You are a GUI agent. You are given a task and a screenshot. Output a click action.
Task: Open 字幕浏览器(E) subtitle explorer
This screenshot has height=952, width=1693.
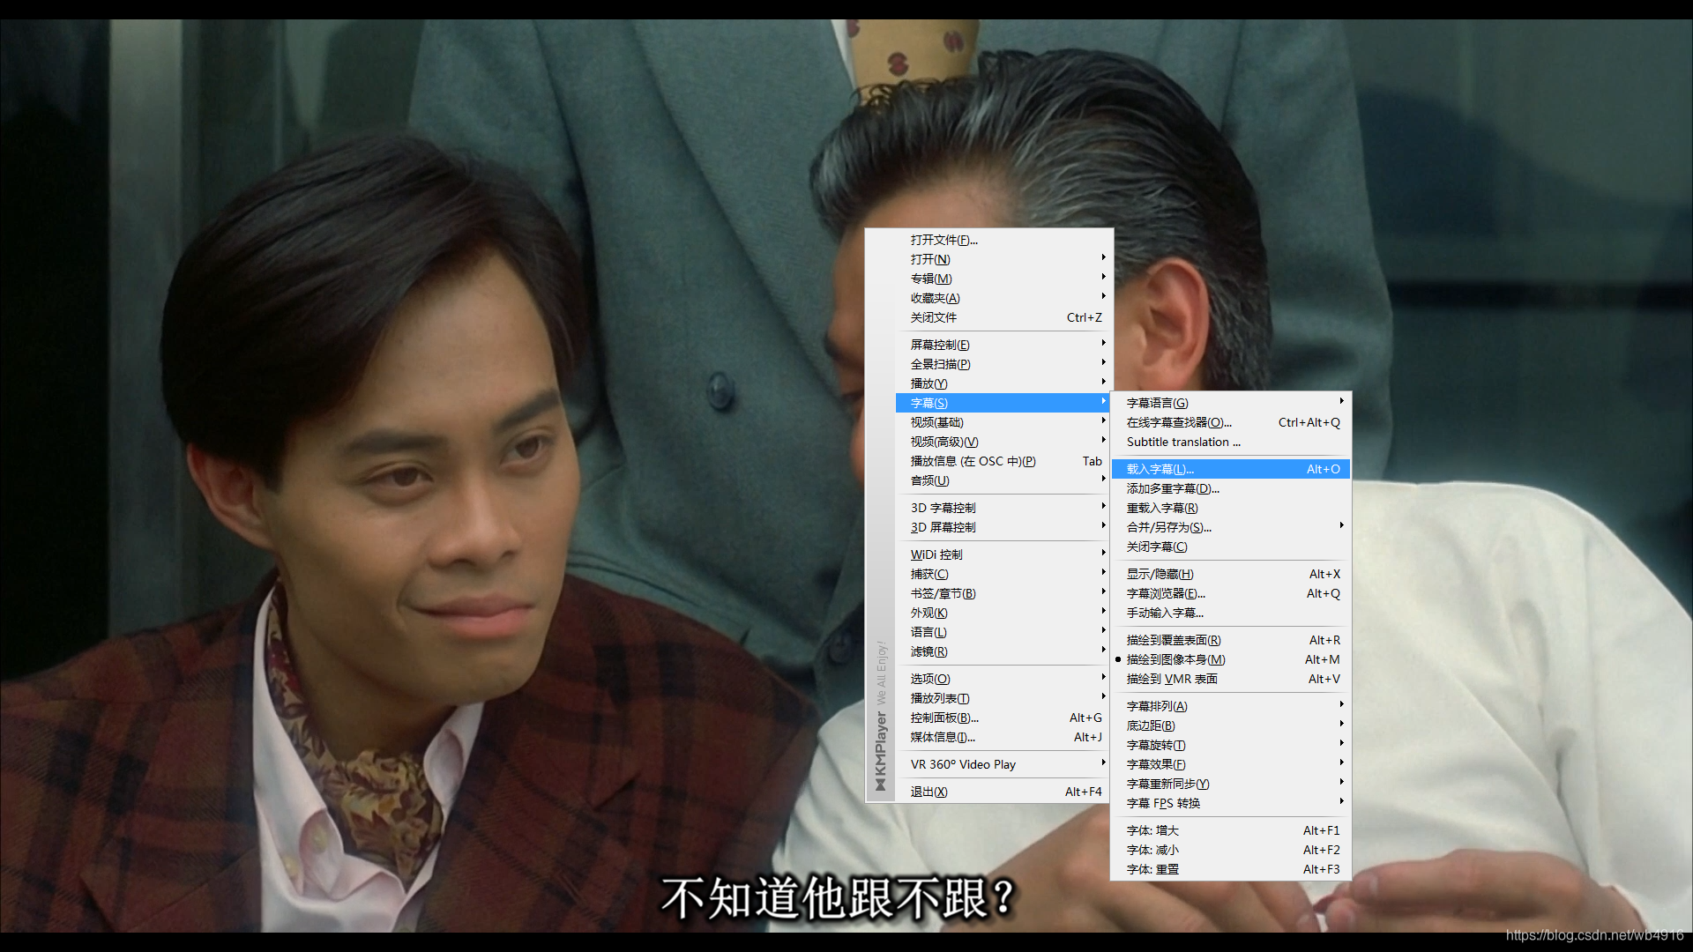pos(1165,593)
